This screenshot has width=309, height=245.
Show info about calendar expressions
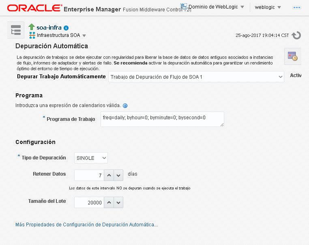point(125,105)
